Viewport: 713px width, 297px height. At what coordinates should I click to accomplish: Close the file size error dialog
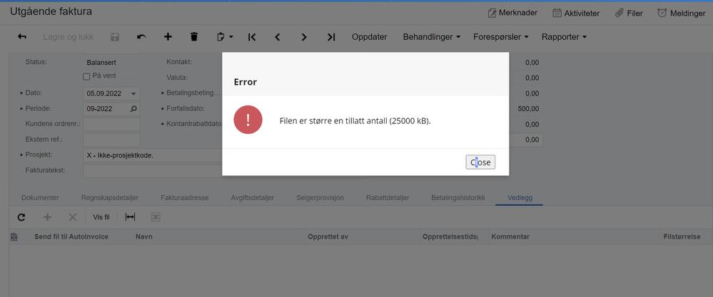click(480, 162)
